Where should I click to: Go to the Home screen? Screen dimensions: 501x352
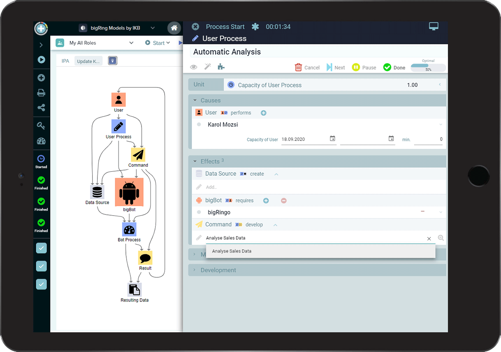[174, 28]
